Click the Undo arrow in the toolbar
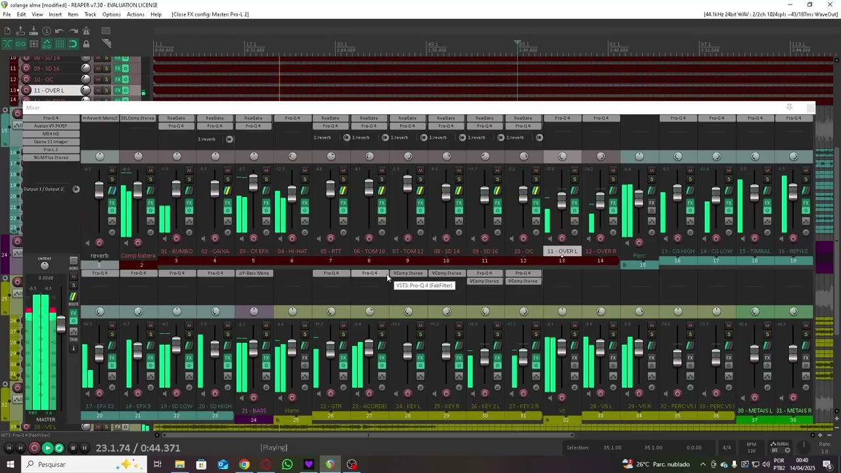Image resolution: width=841 pixels, height=473 pixels. click(60, 31)
